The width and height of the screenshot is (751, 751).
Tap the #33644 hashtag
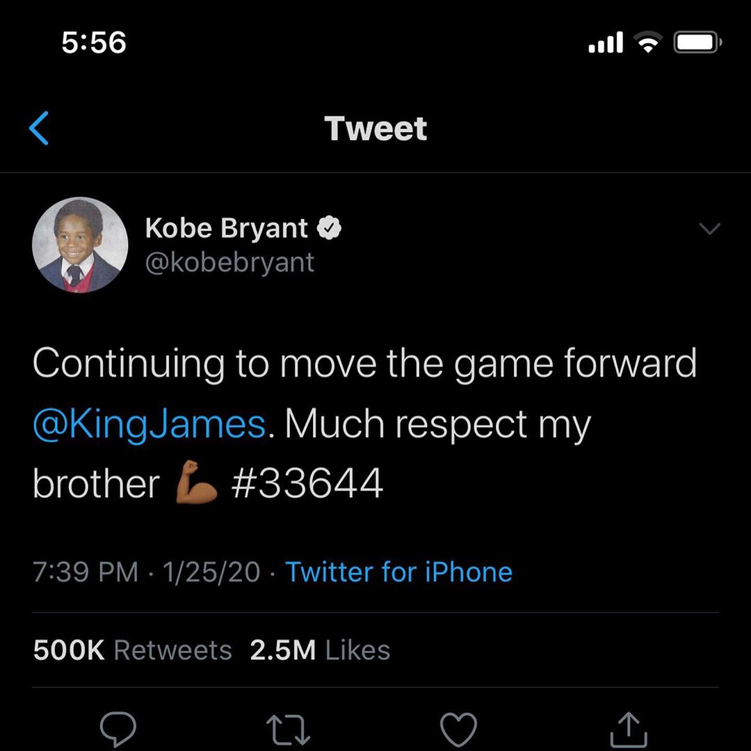(x=307, y=483)
